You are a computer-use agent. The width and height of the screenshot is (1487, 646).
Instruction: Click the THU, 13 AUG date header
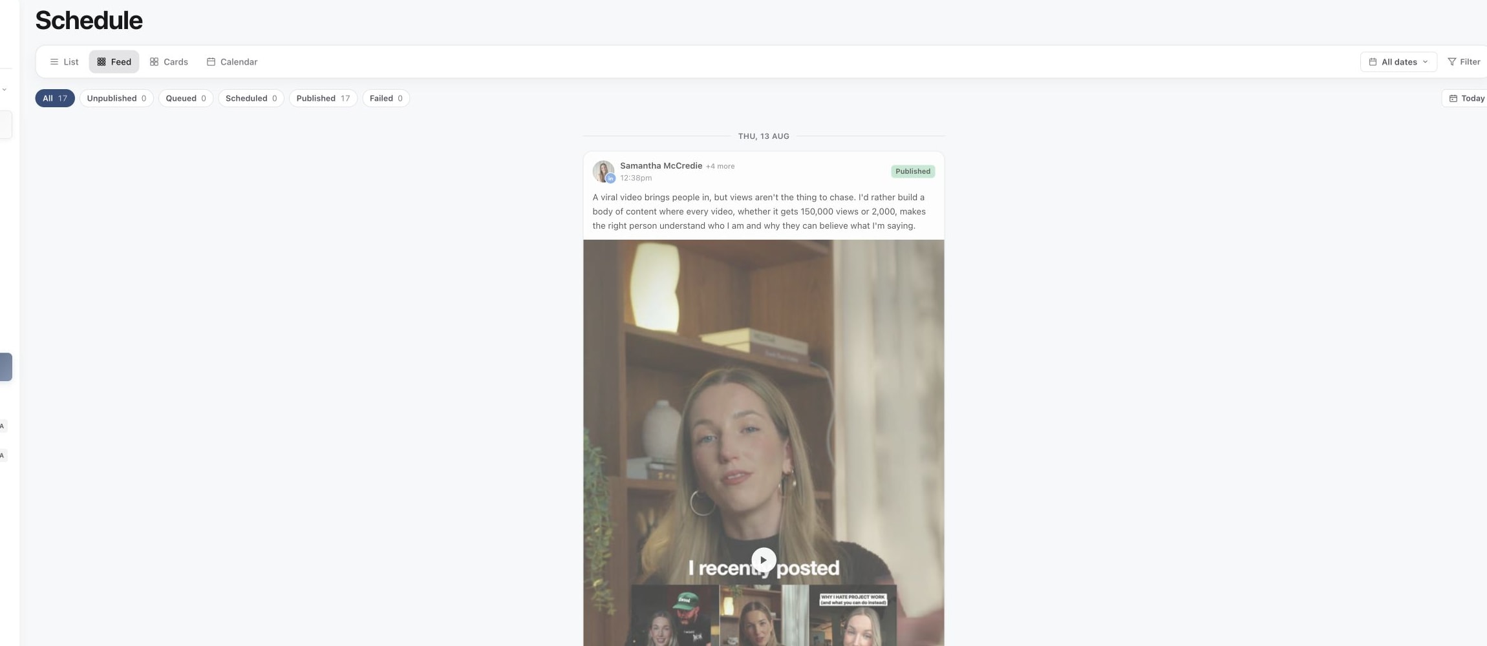[x=764, y=136]
